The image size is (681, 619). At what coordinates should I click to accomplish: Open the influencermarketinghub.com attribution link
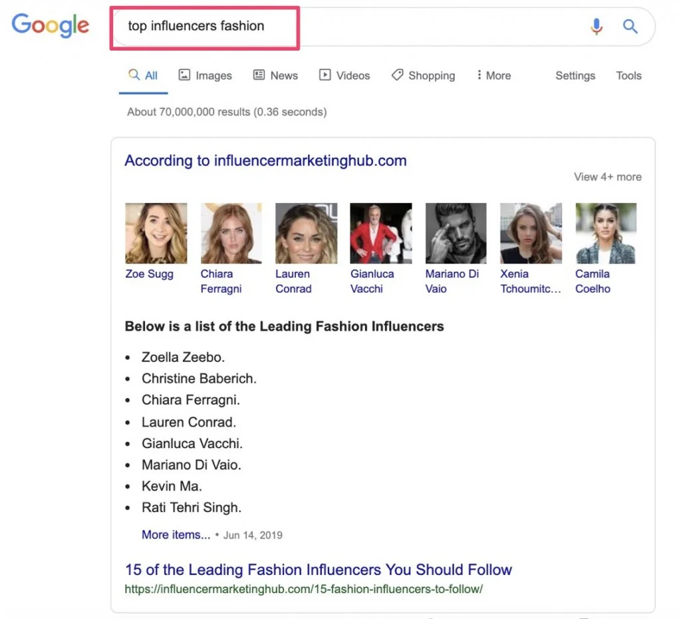pyautogui.click(x=265, y=161)
